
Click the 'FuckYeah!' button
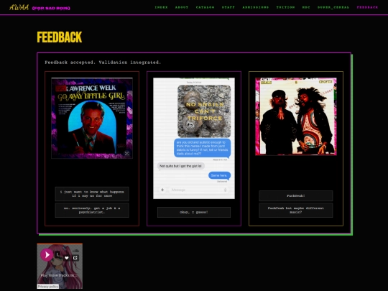(296, 195)
